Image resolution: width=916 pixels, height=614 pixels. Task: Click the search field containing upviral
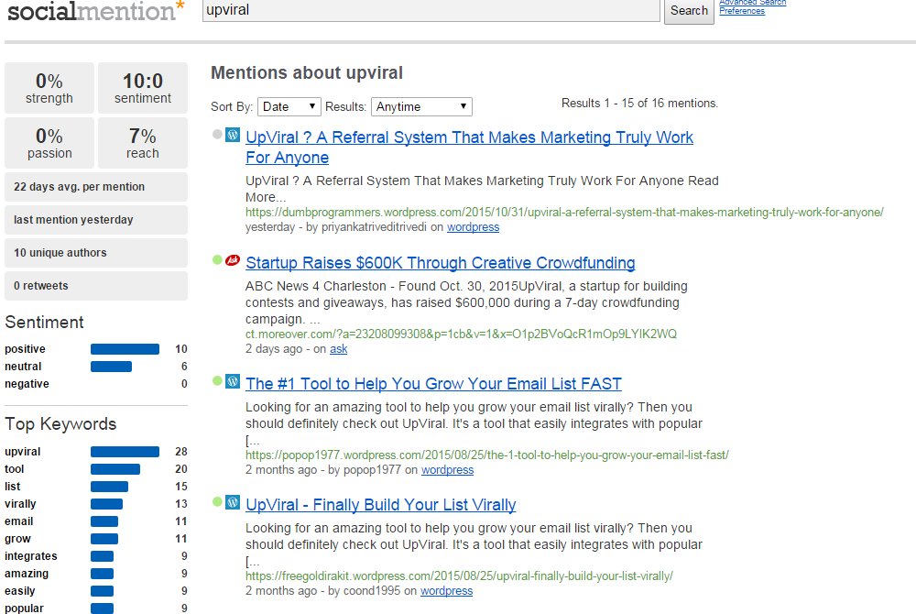(431, 10)
